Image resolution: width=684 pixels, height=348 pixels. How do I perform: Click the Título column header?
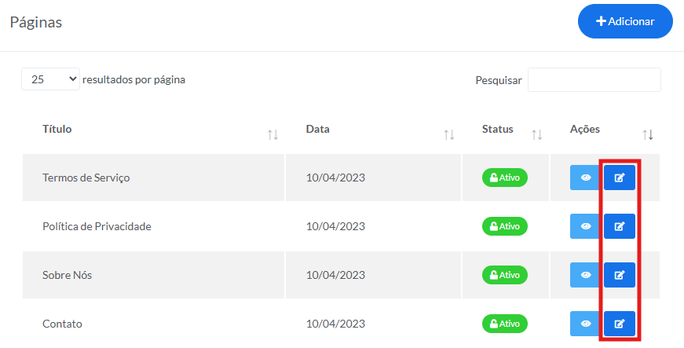(x=57, y=129)
